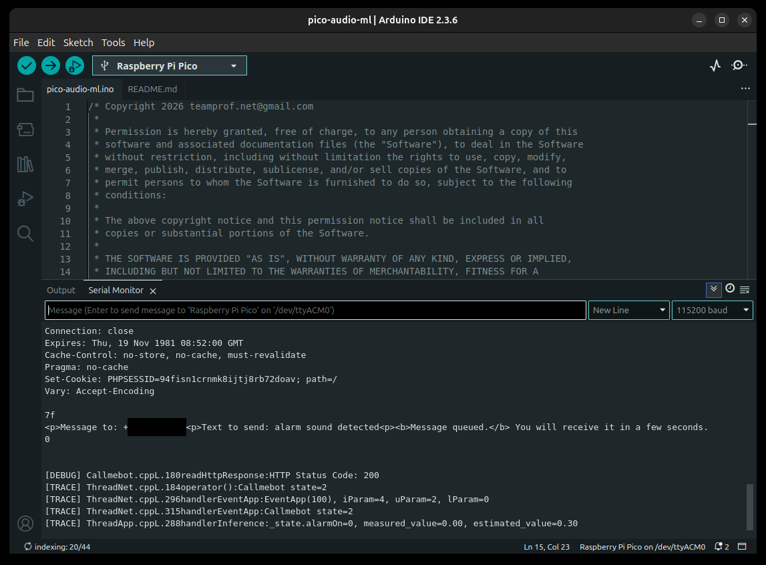This screenshot has height=565, width=766.
Task: Toggle the timestamp clock icon
Action: click(x=730, y=289)
